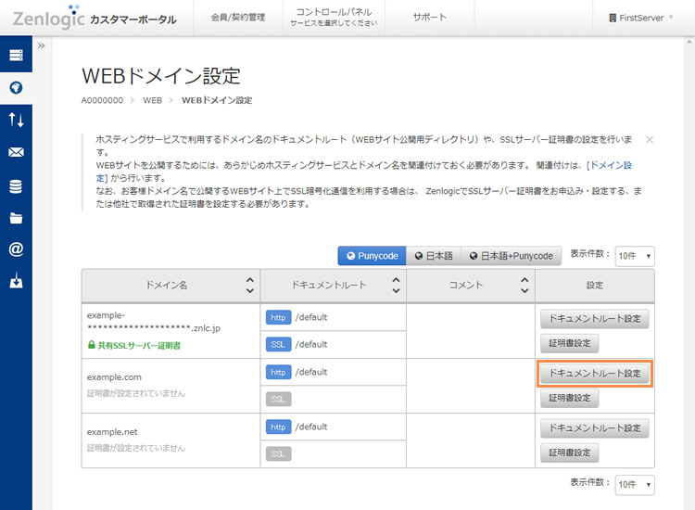
Task: Click the download tray sidebar icon
Action: click(x=16, y=281)
